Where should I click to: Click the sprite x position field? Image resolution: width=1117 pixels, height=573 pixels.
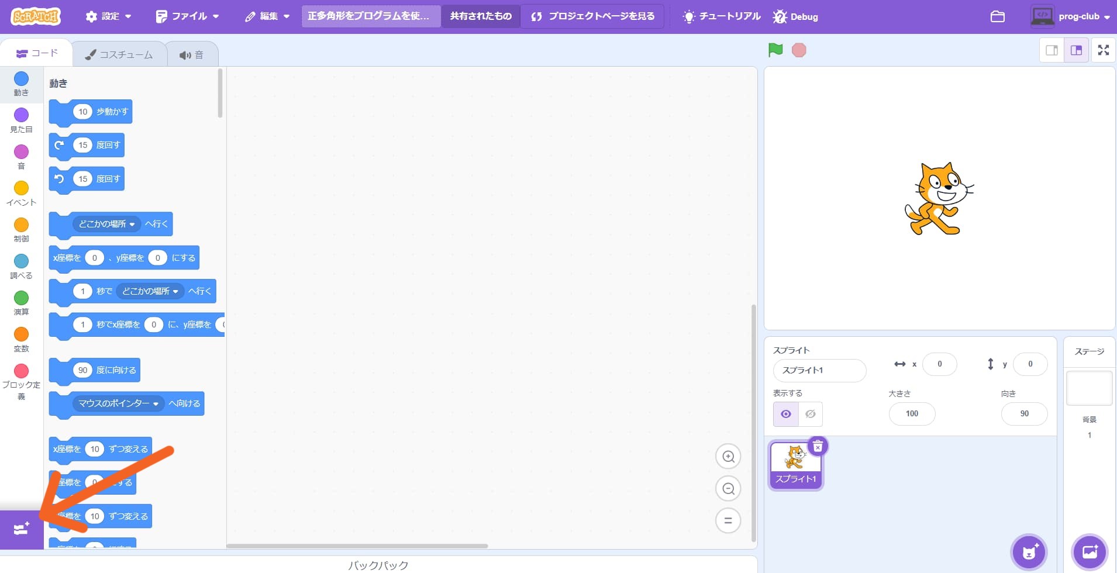tap(939, 364)
